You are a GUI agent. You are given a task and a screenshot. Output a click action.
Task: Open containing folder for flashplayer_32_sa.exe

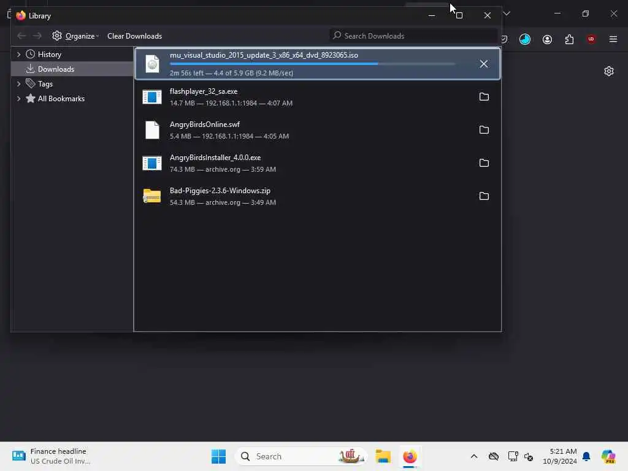484,97
